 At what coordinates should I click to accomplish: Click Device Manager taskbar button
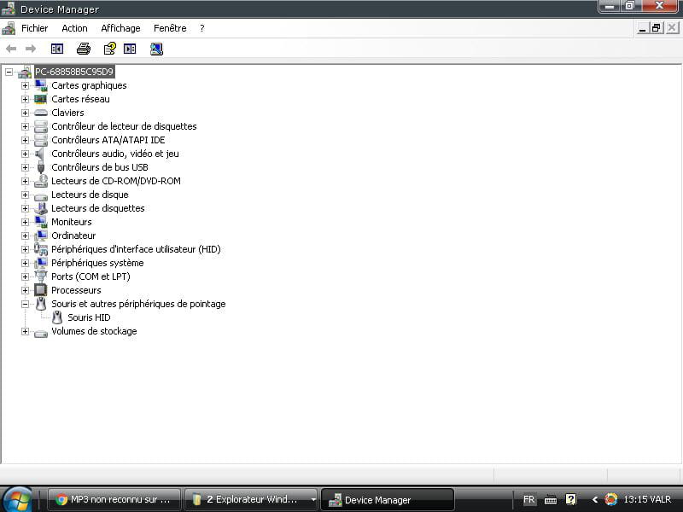coord(388,500)
